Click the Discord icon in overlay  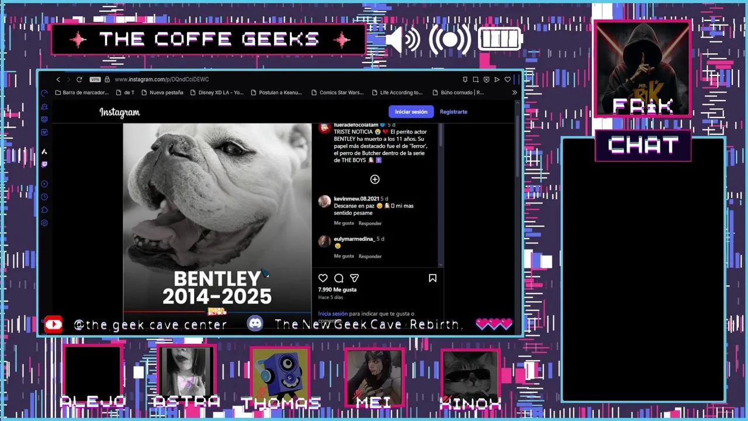255,323
